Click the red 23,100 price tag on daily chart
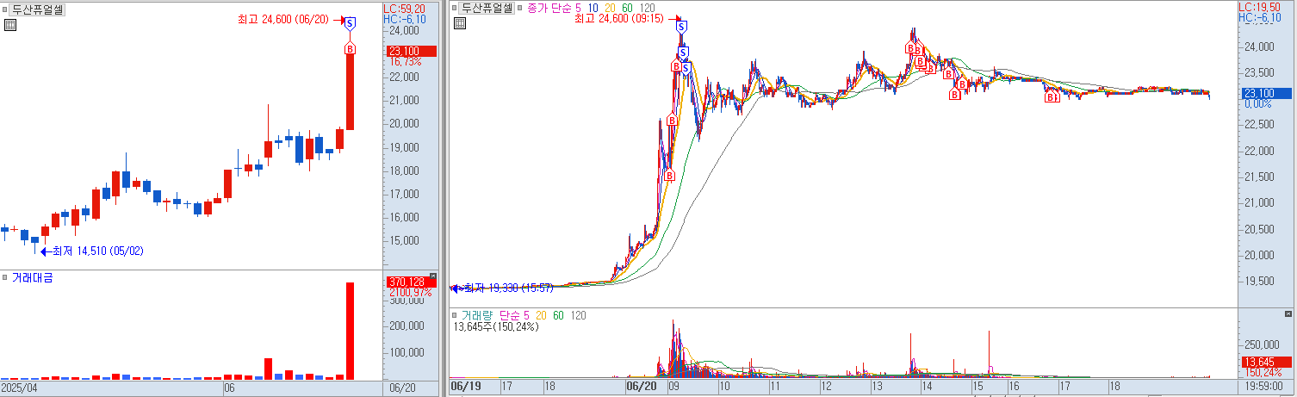The height and width of the screenshot is (397, 1297). 413,51
